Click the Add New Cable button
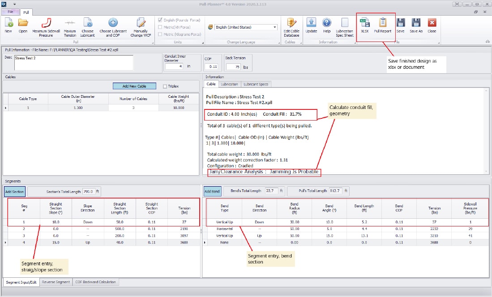 (x=134, y=86)
